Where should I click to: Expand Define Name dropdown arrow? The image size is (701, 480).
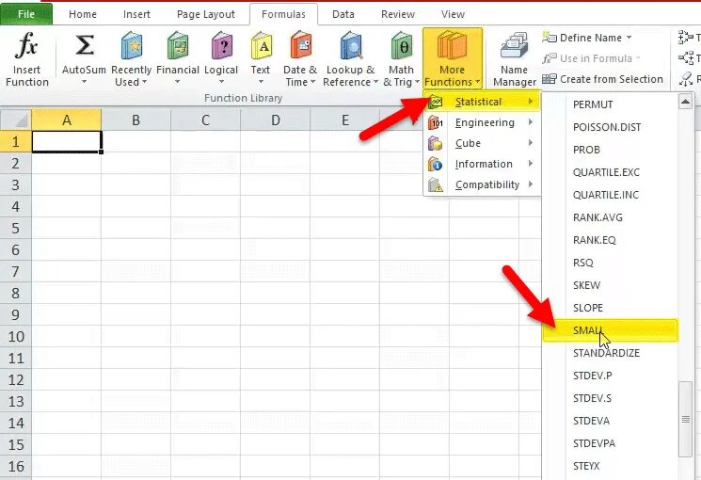pos(629,38)
